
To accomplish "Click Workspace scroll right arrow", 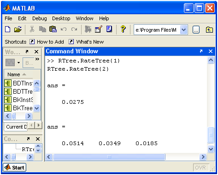I will pyautogui.click(x=29, y=116).
